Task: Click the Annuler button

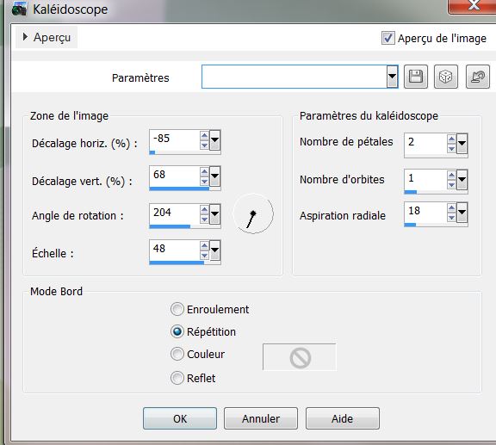Action: [261, 418]
